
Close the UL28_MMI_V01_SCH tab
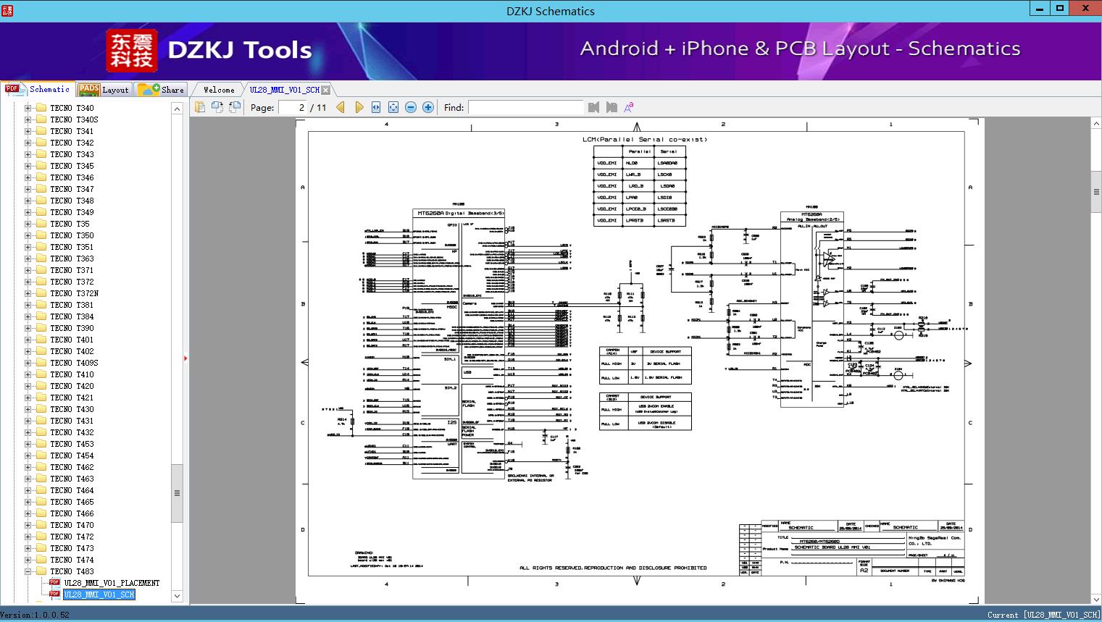point(325,90)
